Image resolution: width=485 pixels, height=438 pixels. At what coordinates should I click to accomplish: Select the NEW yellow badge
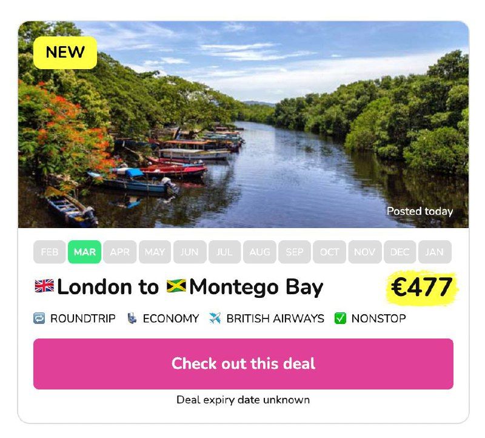[x=65, y=53]
